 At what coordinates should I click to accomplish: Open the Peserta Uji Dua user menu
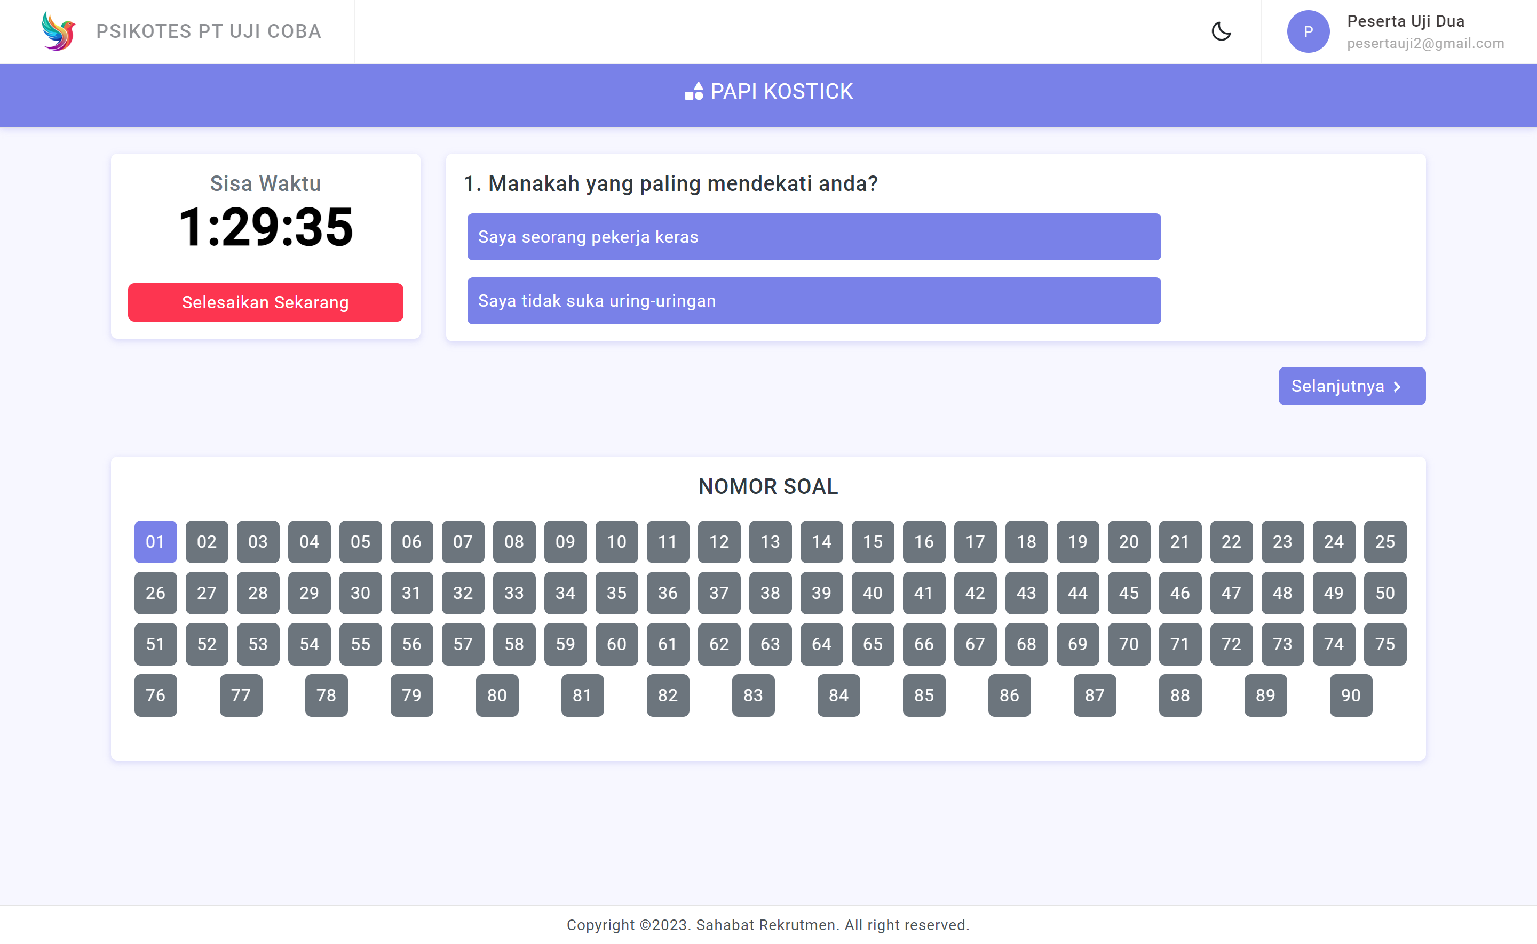click(x=1405, y=22)
